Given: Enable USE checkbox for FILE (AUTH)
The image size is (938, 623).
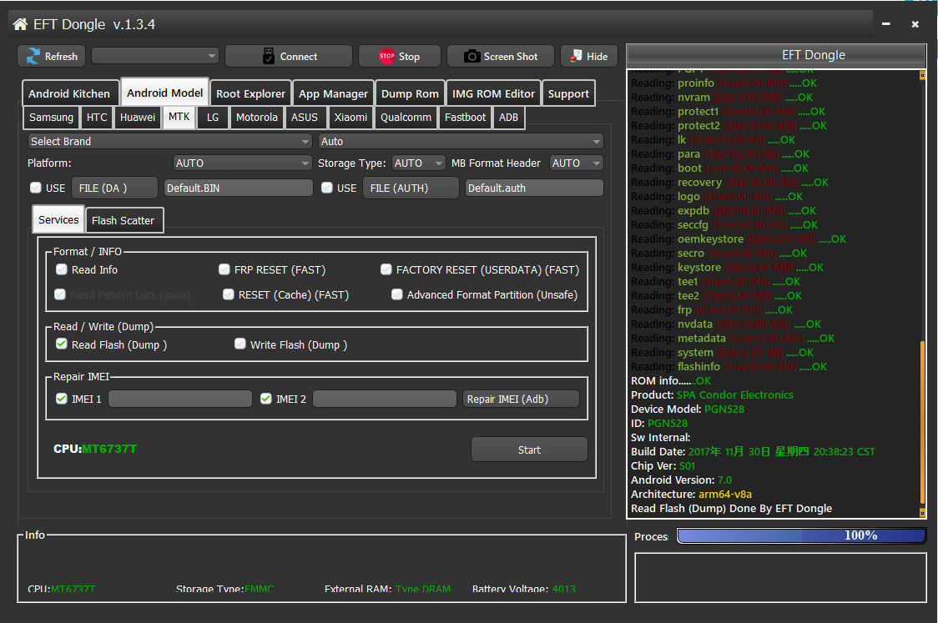Looking at the screenshot, I should (326, 188).
